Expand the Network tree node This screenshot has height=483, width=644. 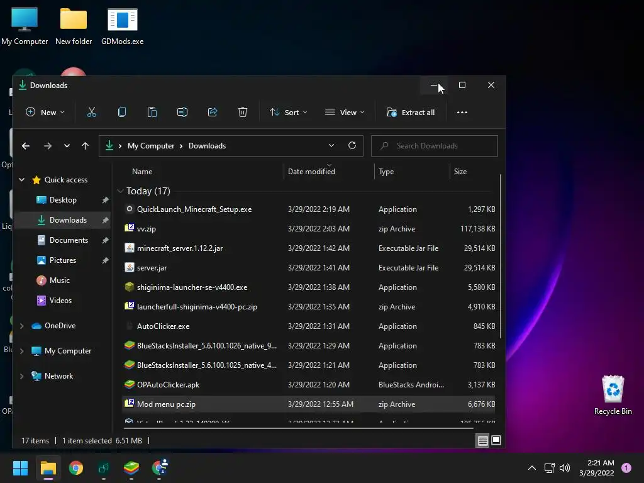click(22, 376)
